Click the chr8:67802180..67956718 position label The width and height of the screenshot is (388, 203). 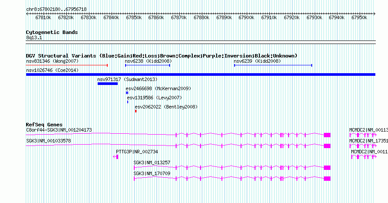(56, 10)
